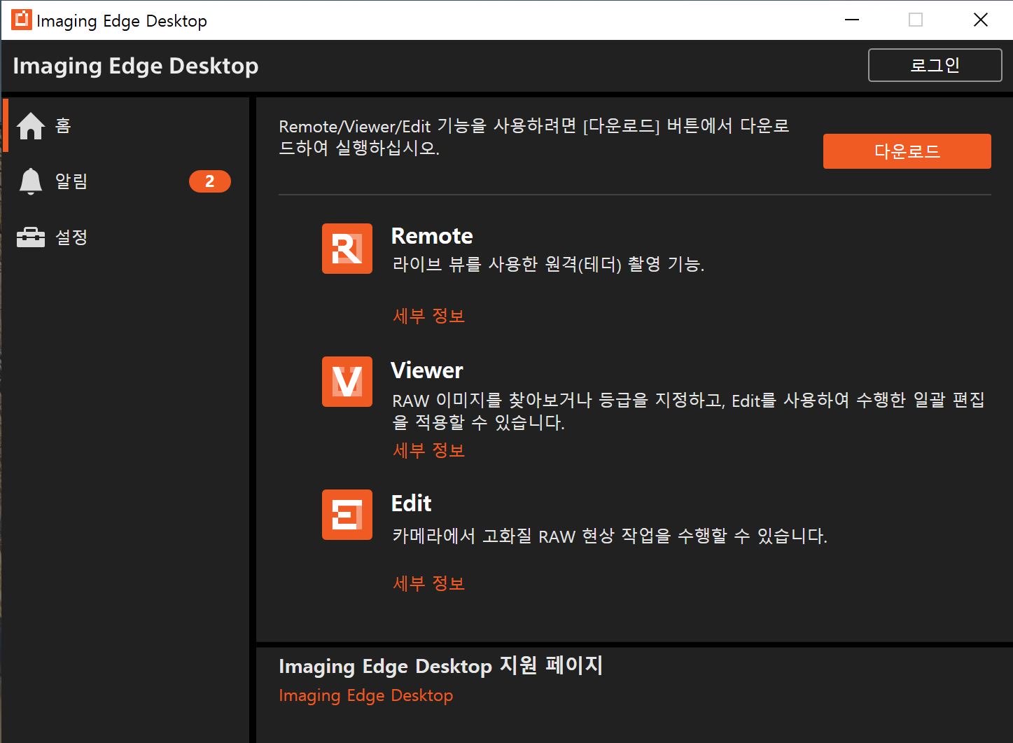Open 세부 정보 link under Viewer
1013x743 pixels.
pyautogui.click(x=429, y=450)
